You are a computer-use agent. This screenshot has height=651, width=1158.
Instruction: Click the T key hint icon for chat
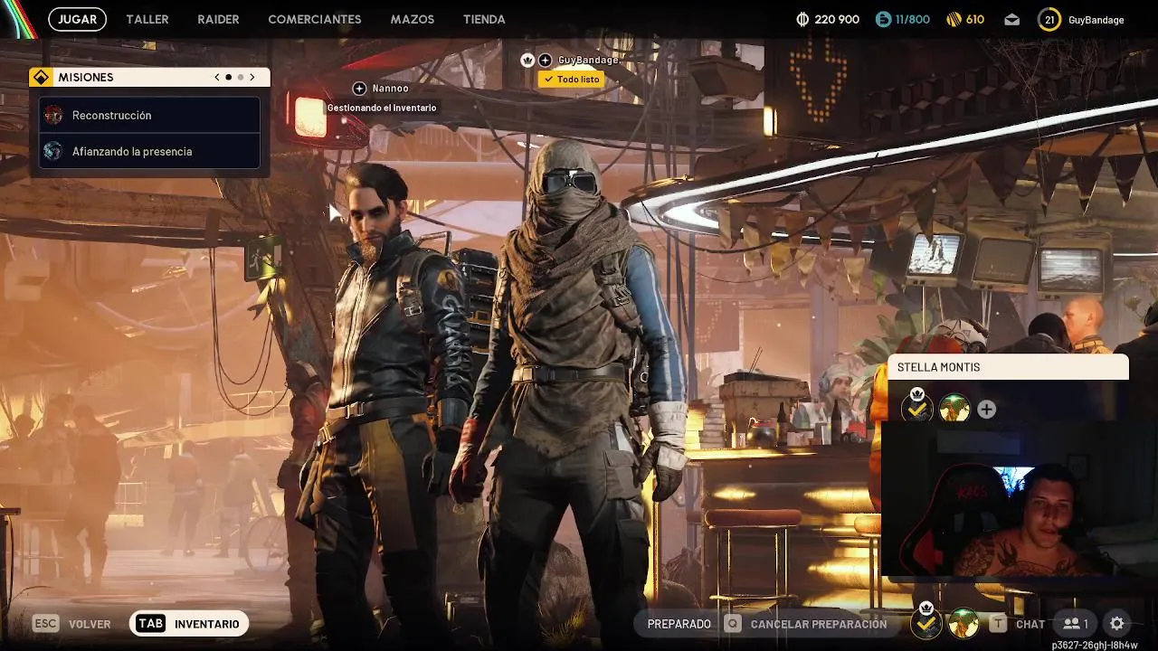click(x=998, y=624)
